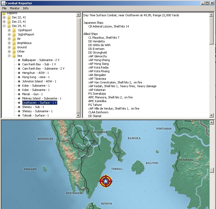Expand the Dec 23, 41 folder
Screen dimensions: 216x209
point(4,22)
